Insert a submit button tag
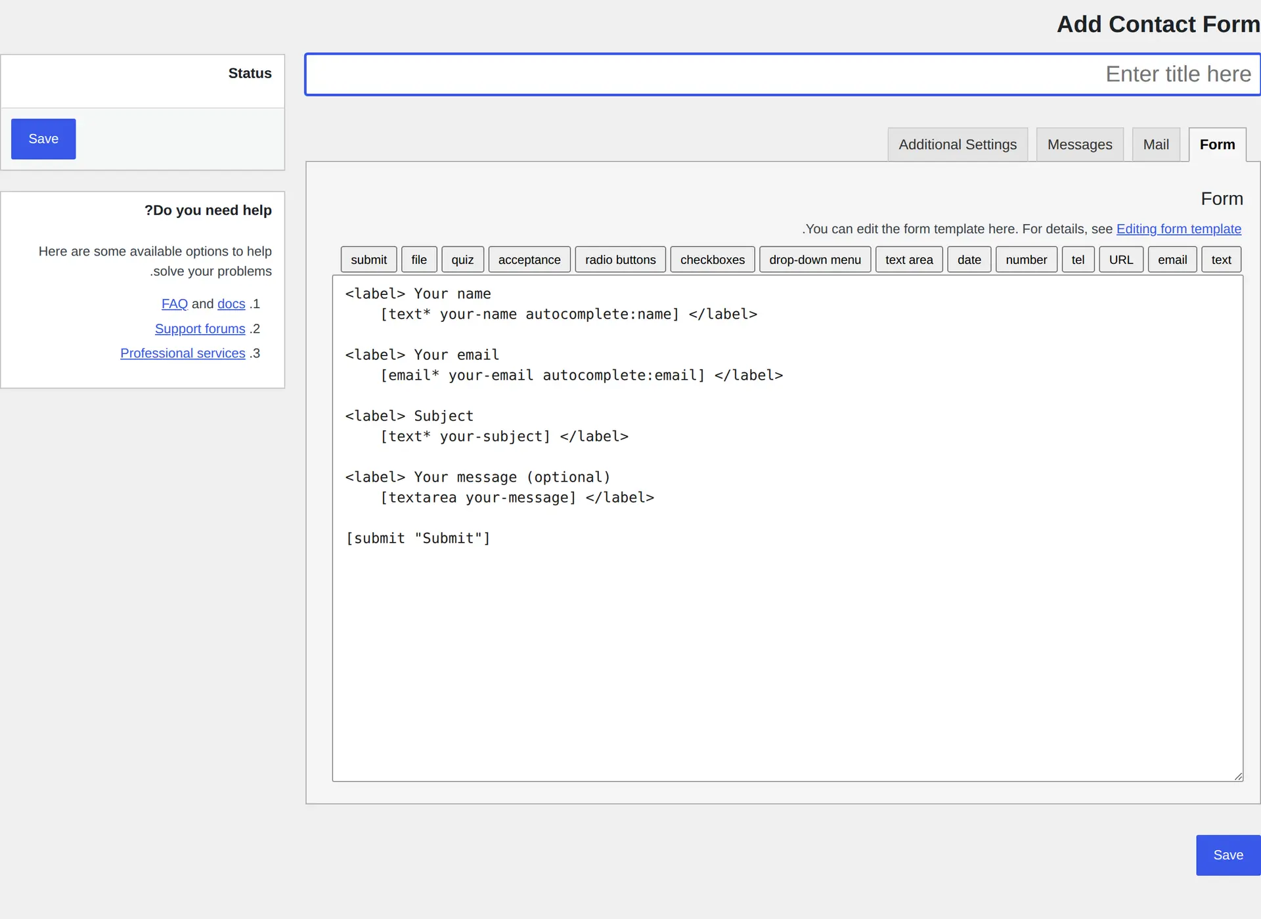This screenshot has width=1261, height=919. [x=368, y=259]
